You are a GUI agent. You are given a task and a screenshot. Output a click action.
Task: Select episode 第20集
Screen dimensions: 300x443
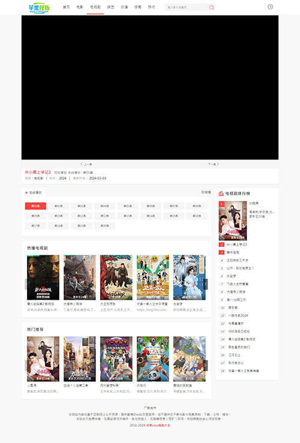point(104,226)
